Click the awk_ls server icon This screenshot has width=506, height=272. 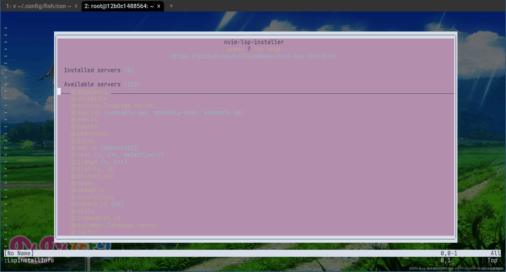point(73,120)
